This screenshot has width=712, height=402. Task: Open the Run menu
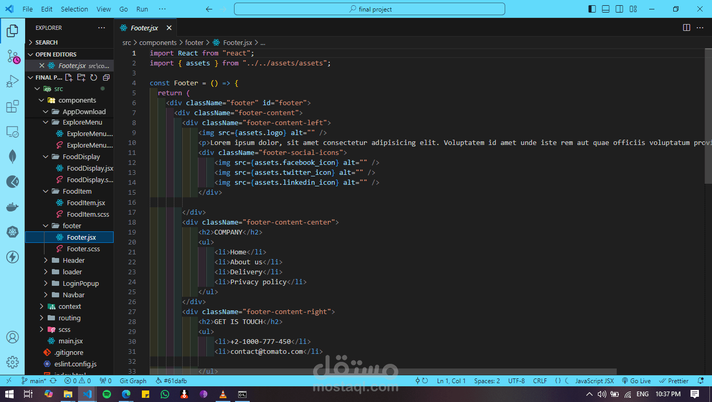pos(142,9)
